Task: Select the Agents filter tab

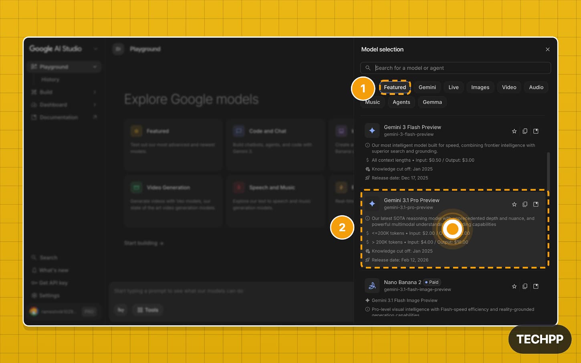Action: coord(401,102)
